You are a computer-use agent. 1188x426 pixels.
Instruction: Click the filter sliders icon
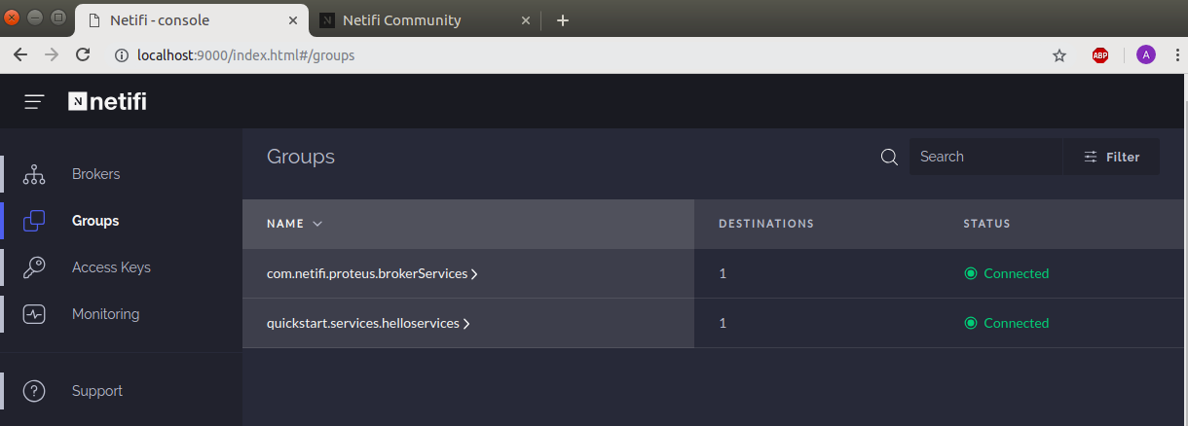pos(1091,157)
